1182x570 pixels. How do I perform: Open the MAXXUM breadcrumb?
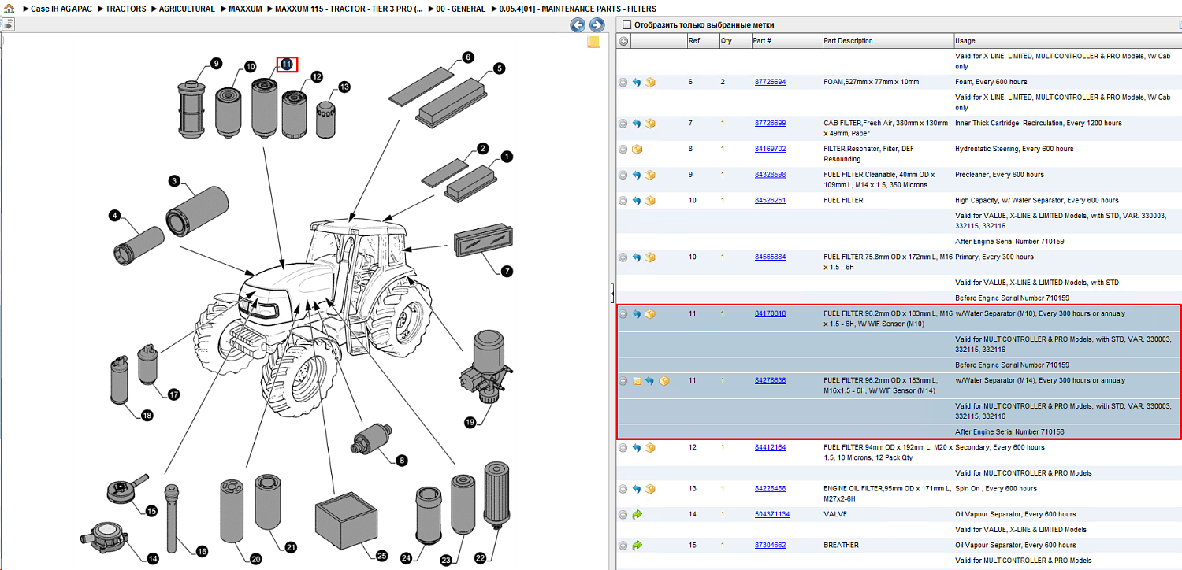(245, 9)
